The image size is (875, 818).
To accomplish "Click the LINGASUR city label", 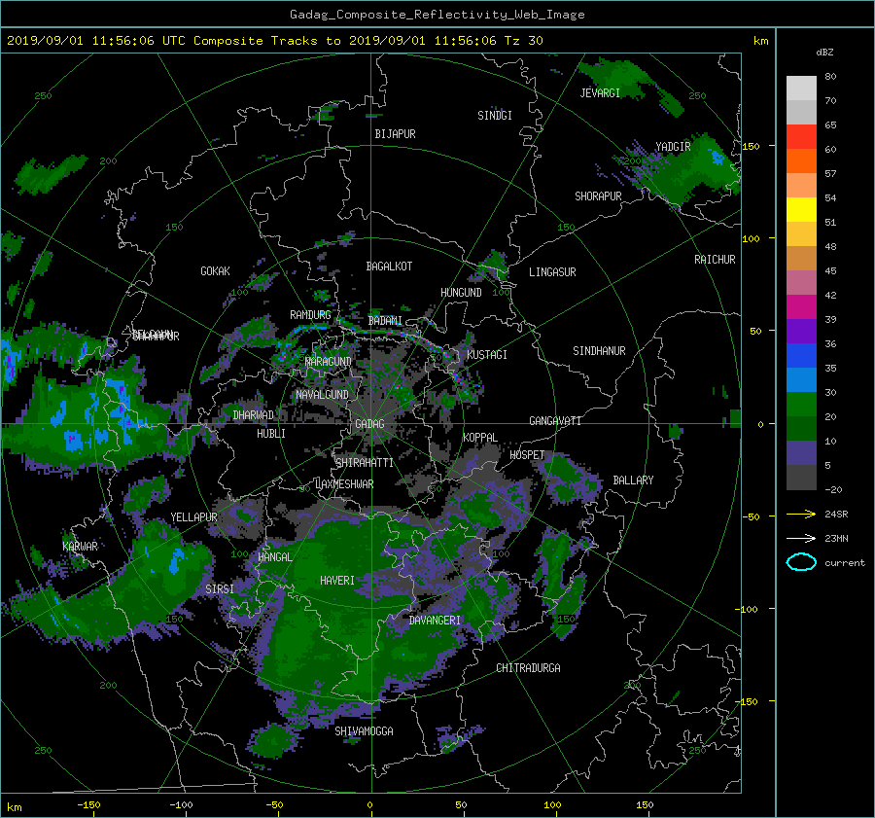I will [552, 272].
